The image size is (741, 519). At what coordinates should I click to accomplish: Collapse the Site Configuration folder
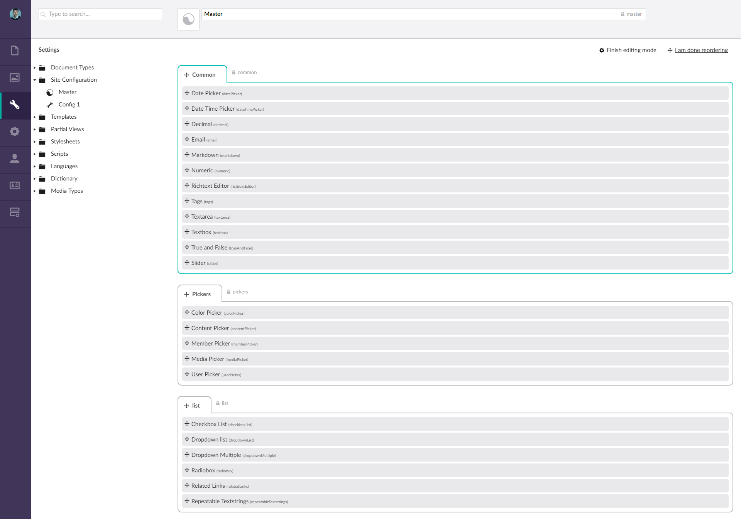tap(34, 80)
